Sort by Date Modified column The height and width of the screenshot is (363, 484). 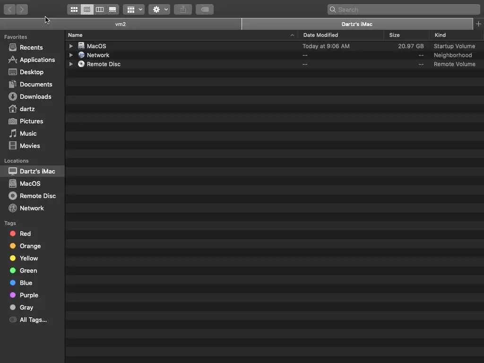coord(341,35)
